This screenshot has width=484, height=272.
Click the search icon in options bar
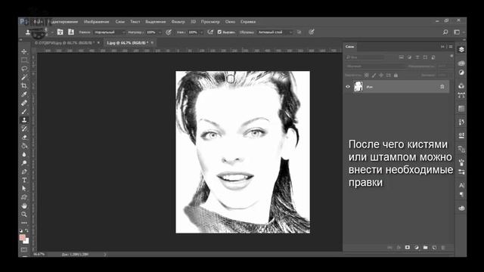click(x=445, y=32)
